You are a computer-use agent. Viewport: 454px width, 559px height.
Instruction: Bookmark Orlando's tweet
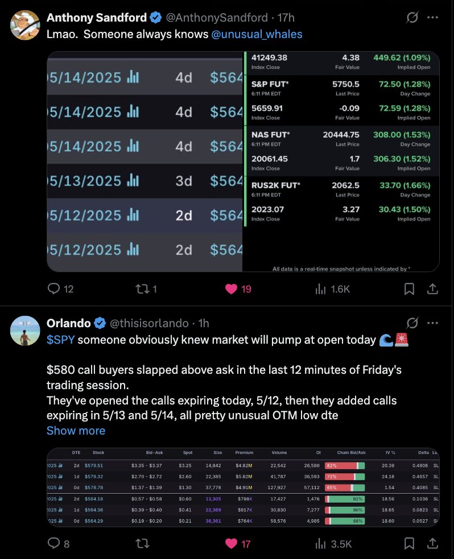tap(409, 544)
